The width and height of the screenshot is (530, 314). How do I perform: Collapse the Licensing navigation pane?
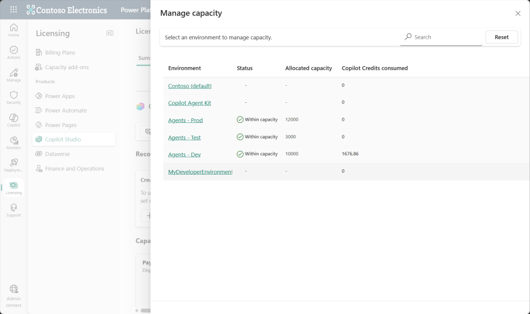pos(110,33)
